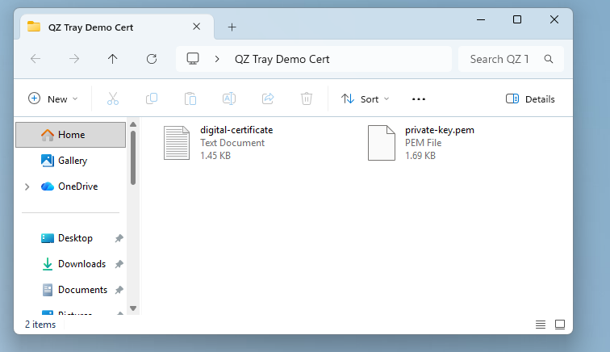Click the Share icon in toolbar
The width and height of the screenshot is (610, 352).
click(x=268, y=98)
